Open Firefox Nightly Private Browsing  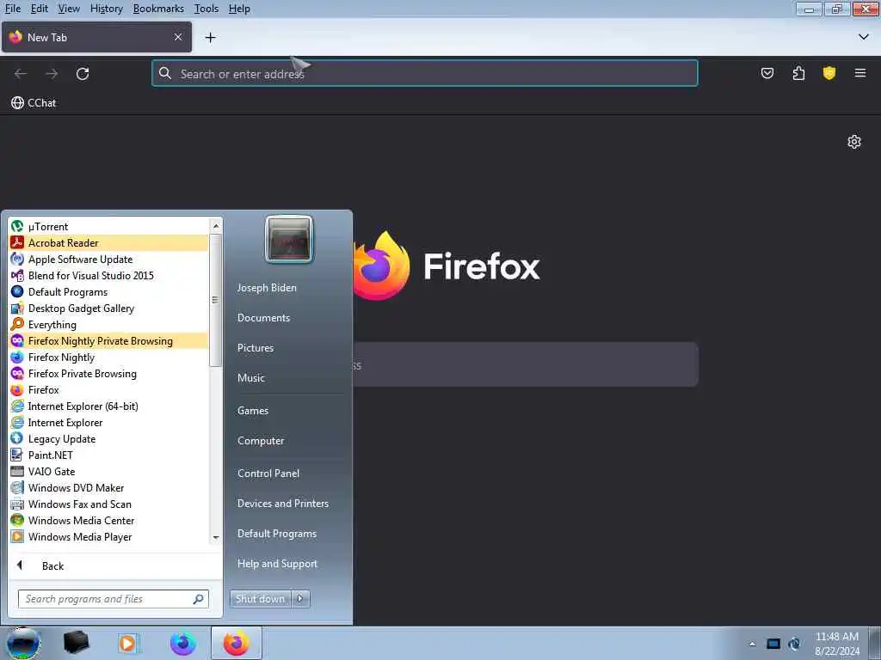[108, 340]
